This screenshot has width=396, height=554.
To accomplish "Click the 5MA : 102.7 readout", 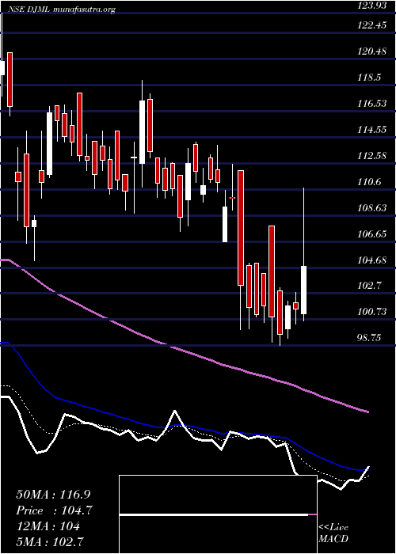I will point(50,542).
